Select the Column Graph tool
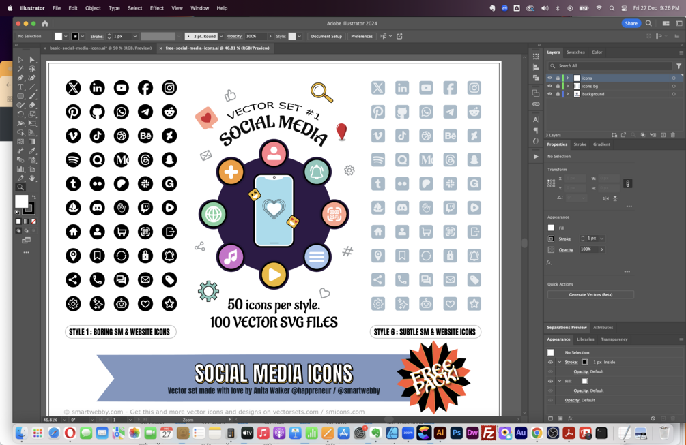Screen dimensions: 686x445 coord(20,169)
